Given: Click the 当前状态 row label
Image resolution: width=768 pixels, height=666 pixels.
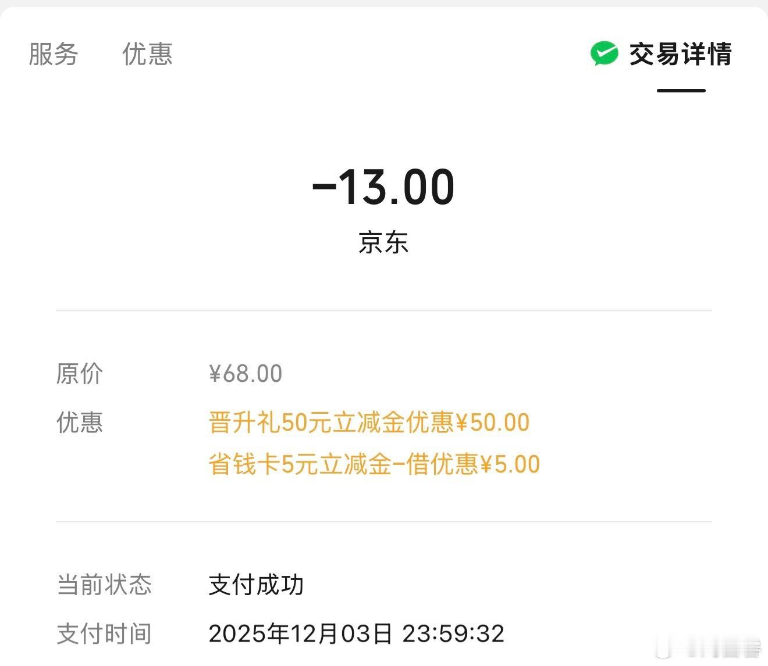Looking at the screenshot, I should click(104, 585).
